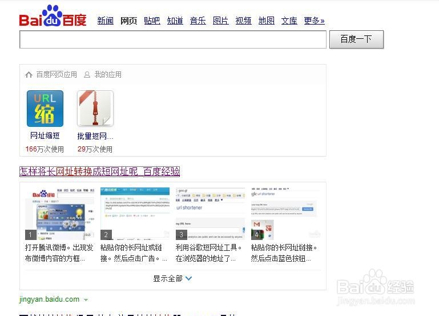Click the 批量短网... app name link

pyautogui.click(x=95, y=136)
